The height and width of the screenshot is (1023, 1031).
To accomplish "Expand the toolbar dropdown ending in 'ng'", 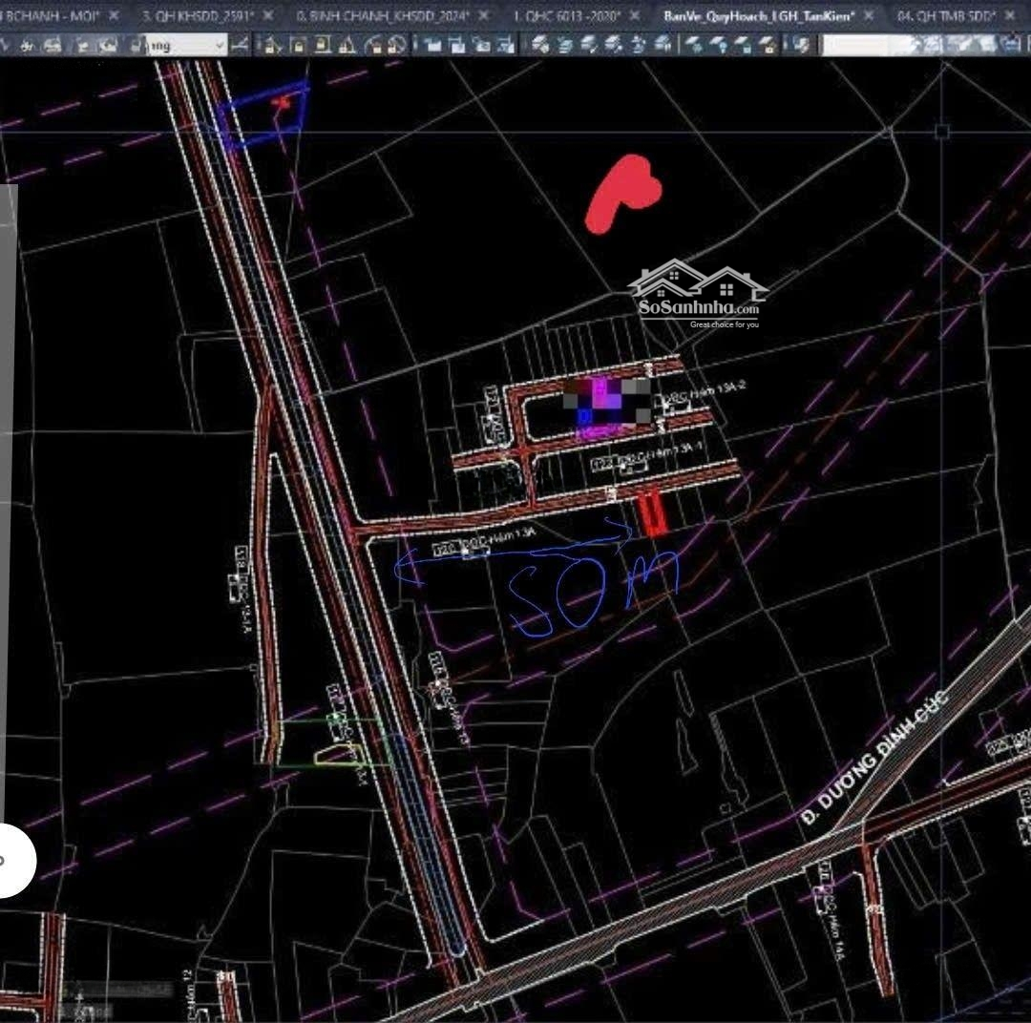I will click(x=221, y=45).
